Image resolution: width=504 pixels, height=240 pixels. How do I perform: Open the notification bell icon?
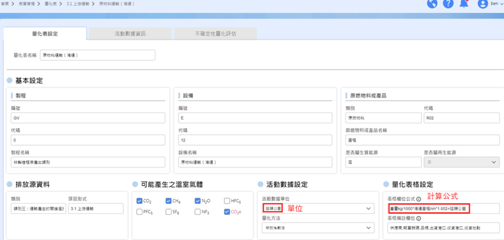[x=464, y=4]
